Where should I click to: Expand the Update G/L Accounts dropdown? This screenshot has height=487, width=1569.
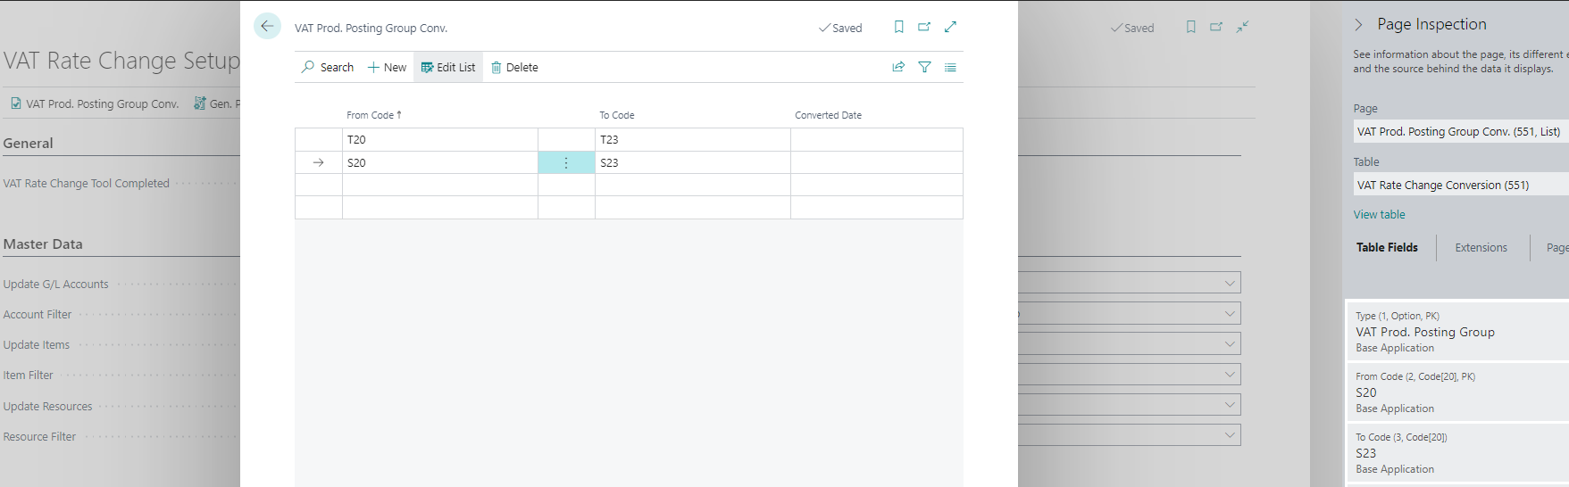pos(1230,284)
